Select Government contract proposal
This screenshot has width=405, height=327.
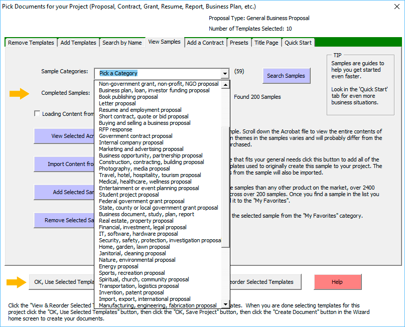click(x=158, y=136)
